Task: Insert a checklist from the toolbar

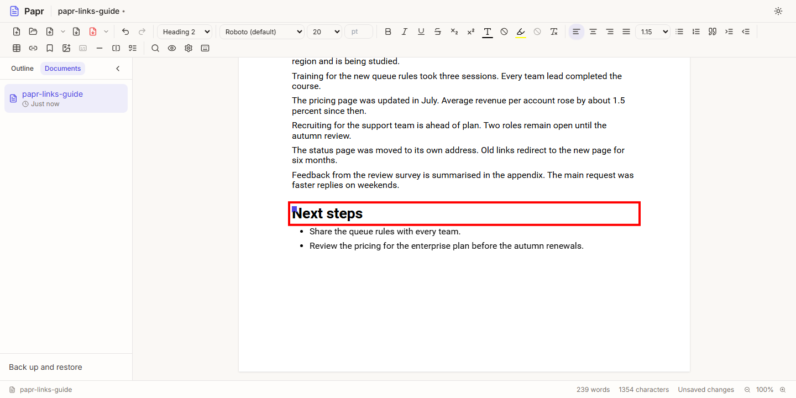Action: point(133,48)
